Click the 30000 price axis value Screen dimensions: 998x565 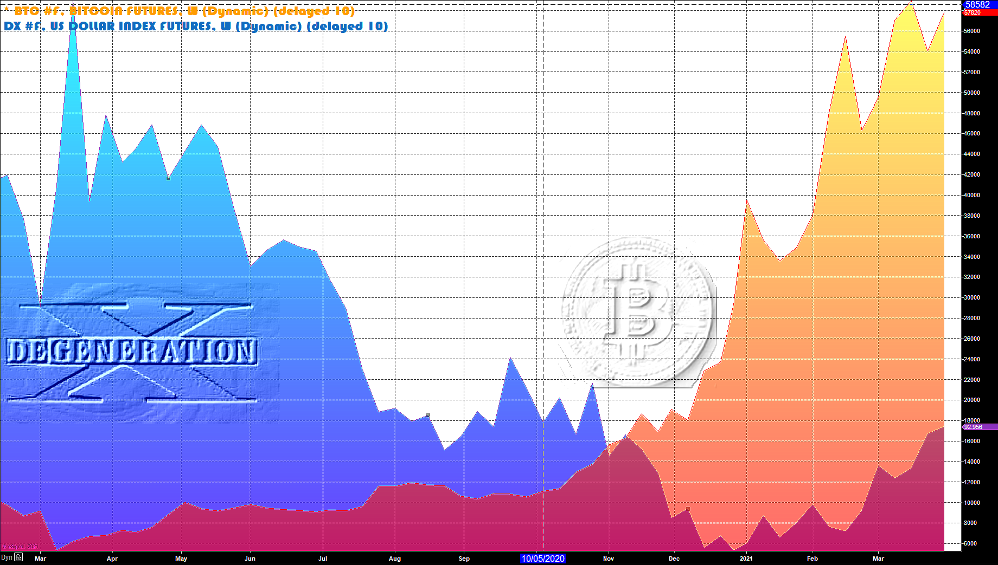click(x=972, y=297)
